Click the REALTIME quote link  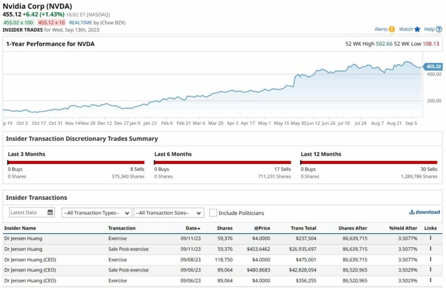tap(81, 22)
